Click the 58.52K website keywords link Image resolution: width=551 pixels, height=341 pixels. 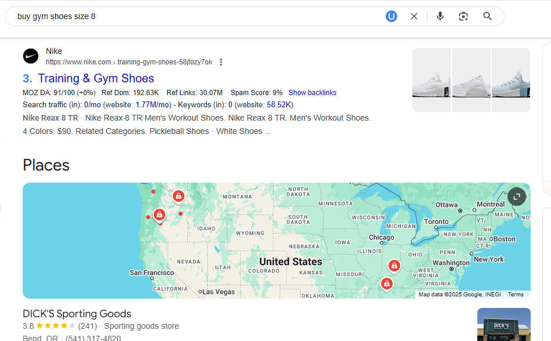click(278, 104)
